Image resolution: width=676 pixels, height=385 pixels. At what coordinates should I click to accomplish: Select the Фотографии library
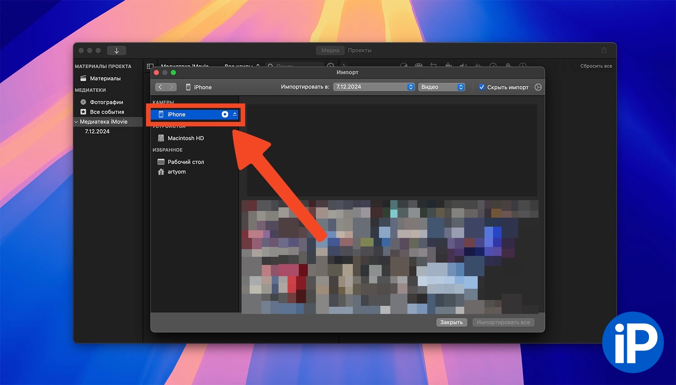(107, 102)
